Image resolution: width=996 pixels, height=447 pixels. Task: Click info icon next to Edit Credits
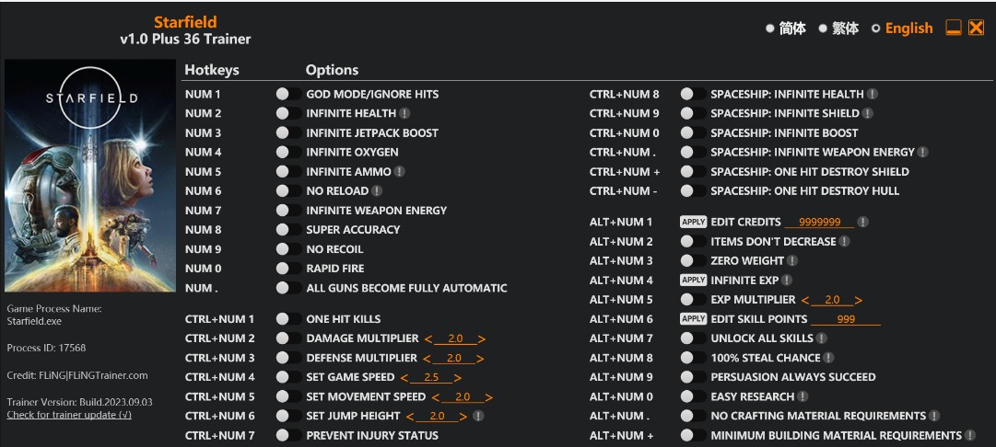(x=862, y=222)
